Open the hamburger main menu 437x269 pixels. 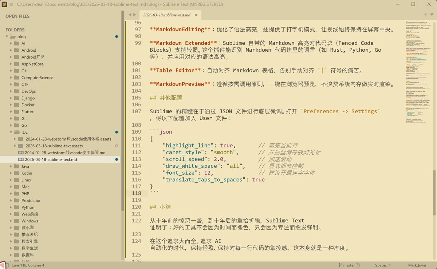pyautogui.click(x=11, y=4)
